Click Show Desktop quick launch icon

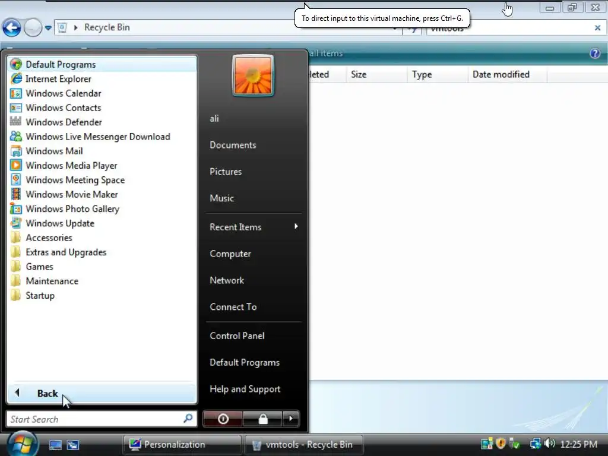coord(55,445)
